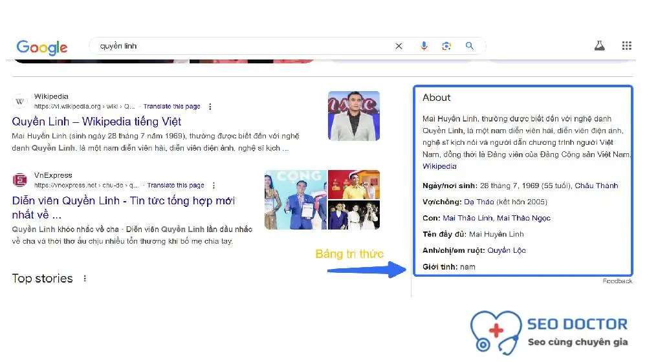647x364 pixels.
Task: Click the 'Giới tính: nam' row
Action: [x=449, y=267]
